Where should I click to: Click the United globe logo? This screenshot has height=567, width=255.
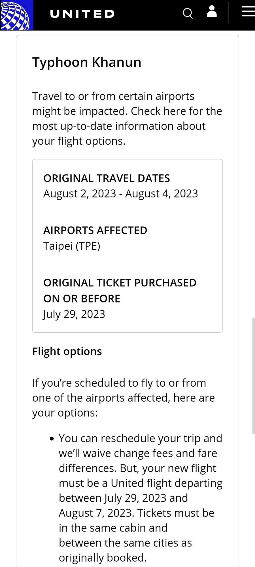coord(16,15)
